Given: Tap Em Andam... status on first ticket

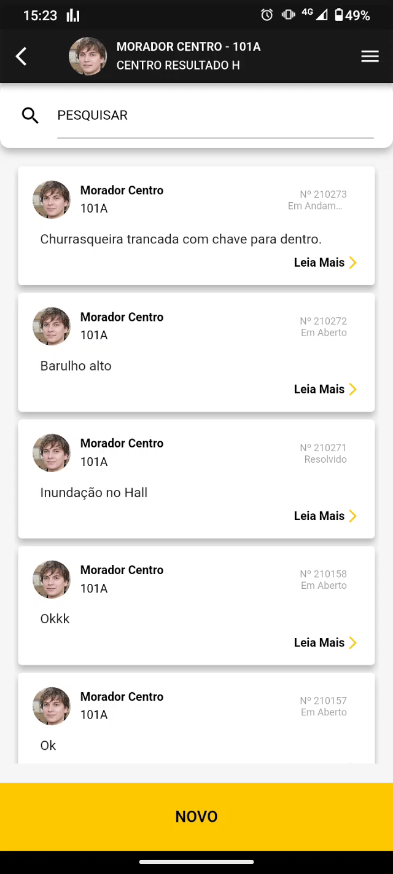Looking at the screenshot, I should tap(315, 206).
